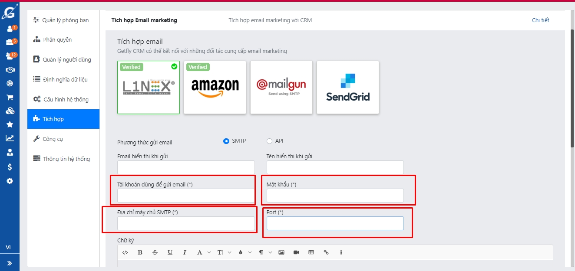The height and width of the screenshot is (271, 575).
Task: Open Cấu hình hệ thống menu item
Action: tap(66, 99)
